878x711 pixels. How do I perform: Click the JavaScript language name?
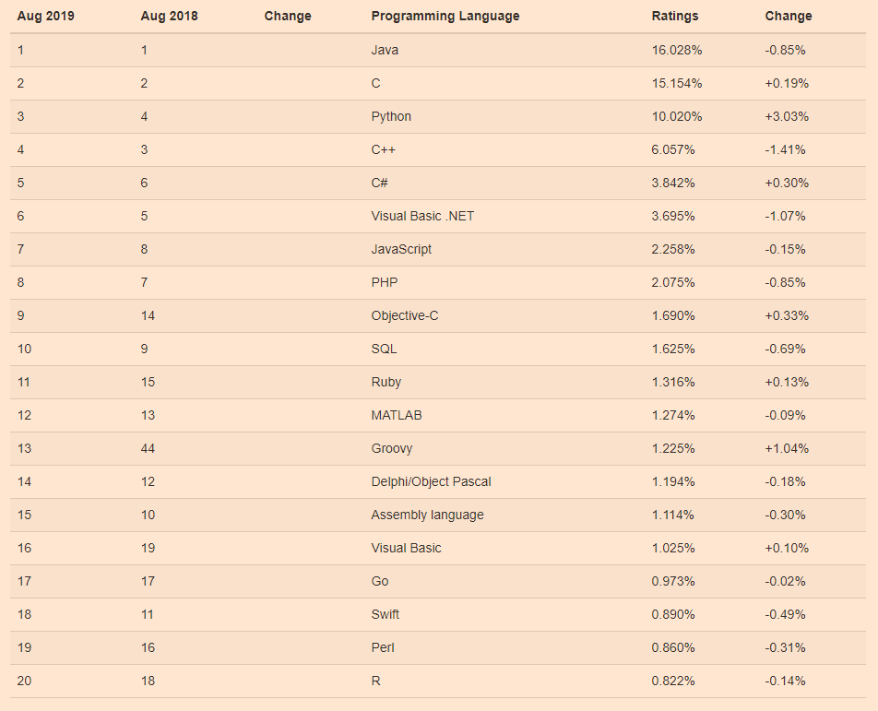[401, 249]
